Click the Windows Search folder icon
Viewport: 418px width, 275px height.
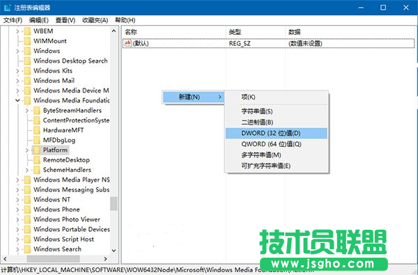click(x=27, y=249)
